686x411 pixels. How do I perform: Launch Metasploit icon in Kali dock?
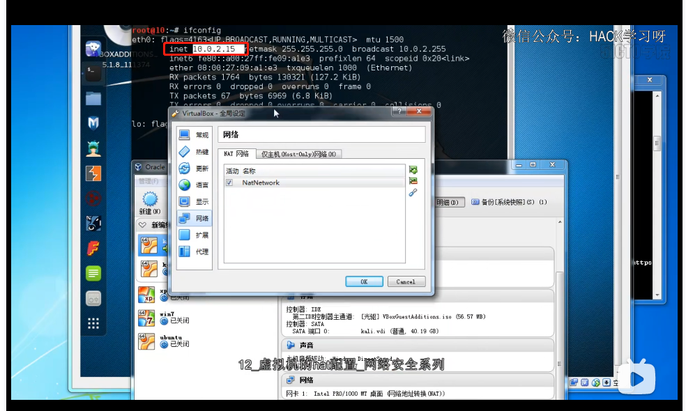tap(93, 123)
